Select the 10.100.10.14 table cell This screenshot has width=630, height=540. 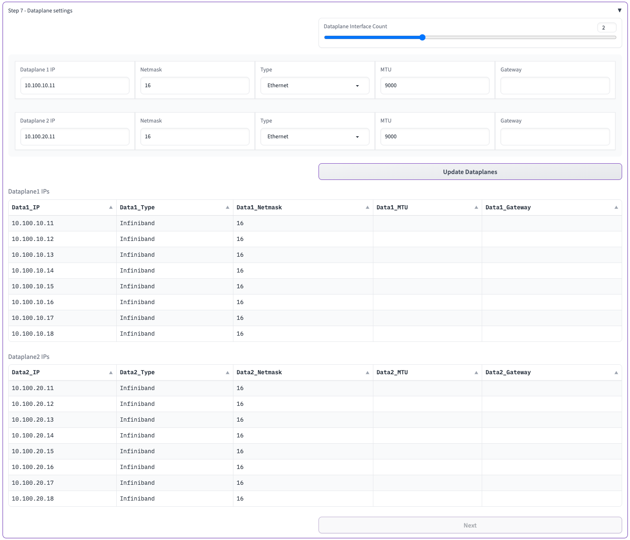pos(33,270)
